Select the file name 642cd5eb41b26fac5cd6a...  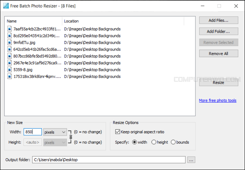pos(37,49)
